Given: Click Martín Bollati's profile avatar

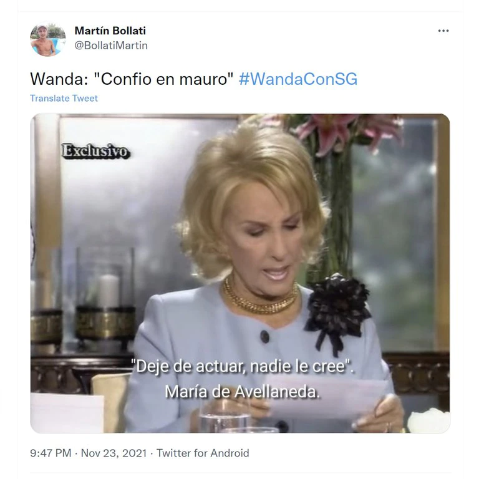Looking at the screenshot, I should (47, 39).
